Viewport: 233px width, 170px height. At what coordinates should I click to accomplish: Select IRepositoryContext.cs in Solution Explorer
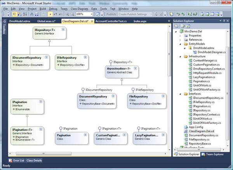point(206,115)
